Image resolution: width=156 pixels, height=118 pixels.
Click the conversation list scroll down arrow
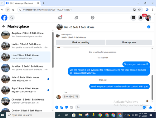[53, 110]
